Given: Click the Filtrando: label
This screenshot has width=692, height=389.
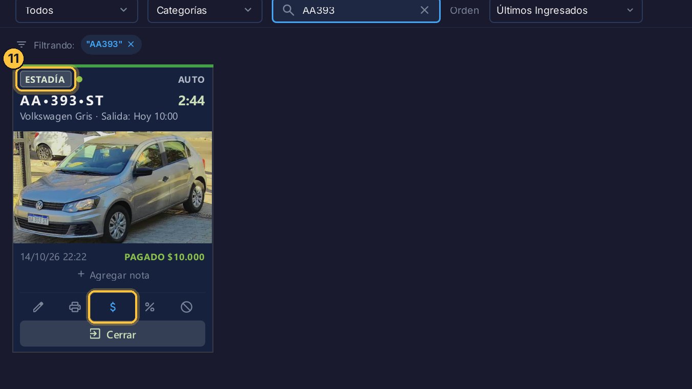Looking at the screenshot, I should pyautogui.click(x=54, y=45).
